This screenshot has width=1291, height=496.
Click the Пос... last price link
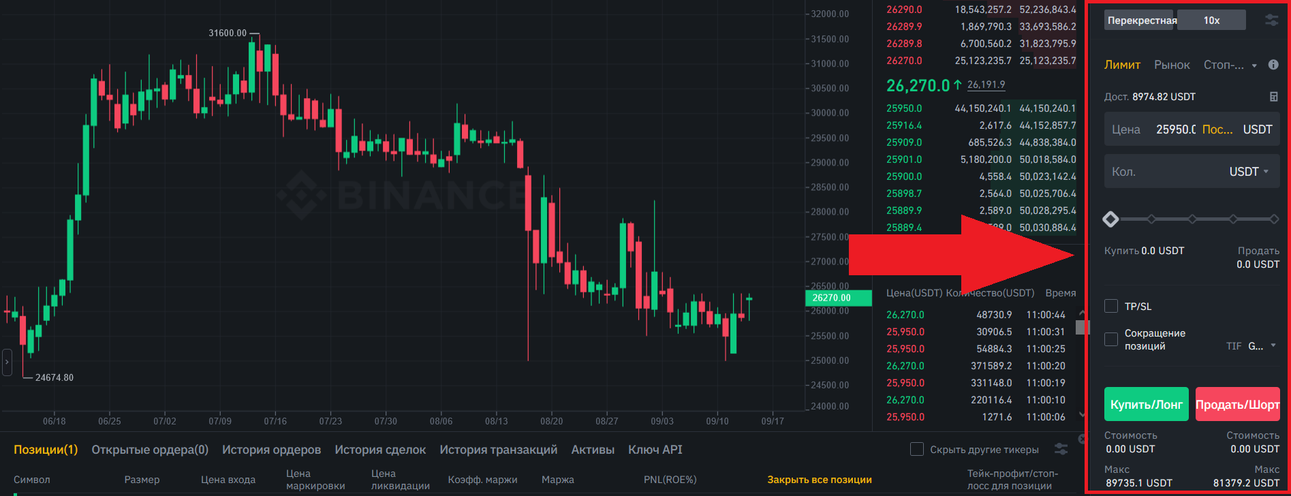pos(1217,129)
